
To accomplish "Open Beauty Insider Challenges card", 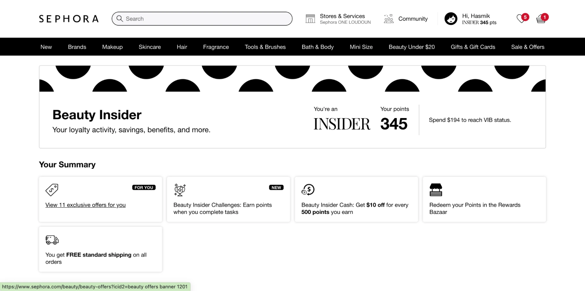I will pyautogui.click(x=228, y=199).
